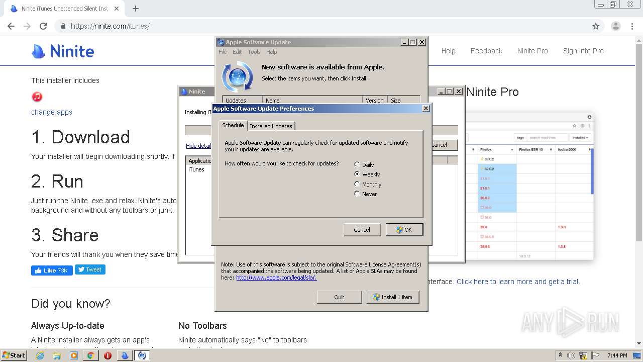Open the Feedback link on the Ninite site
The image size is (643, 362).
coord(486,51)
